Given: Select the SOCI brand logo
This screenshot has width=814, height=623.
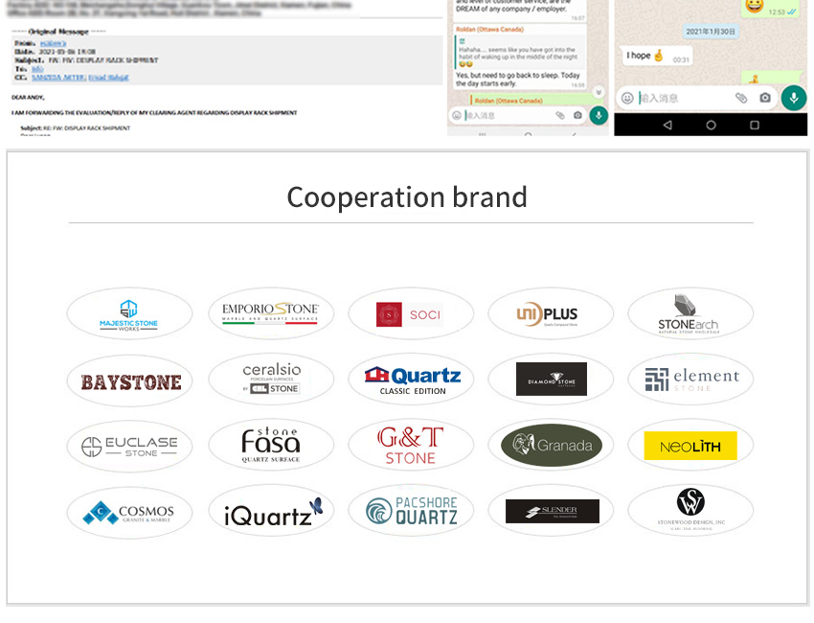Looking at the screenshot, I should [x=411, y=314].
